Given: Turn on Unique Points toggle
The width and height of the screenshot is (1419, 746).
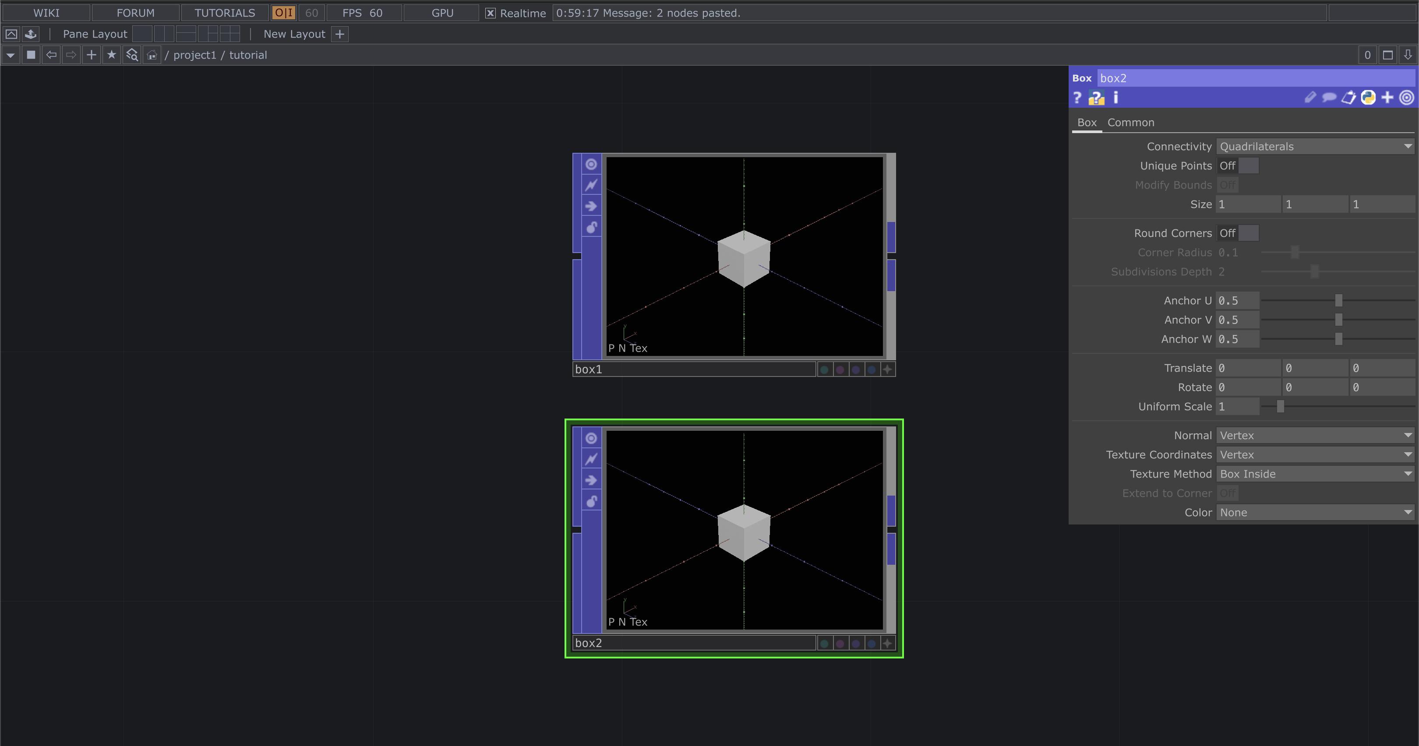Looking at the screenshot, I should pyautogui.click(x=1237, y=166).
